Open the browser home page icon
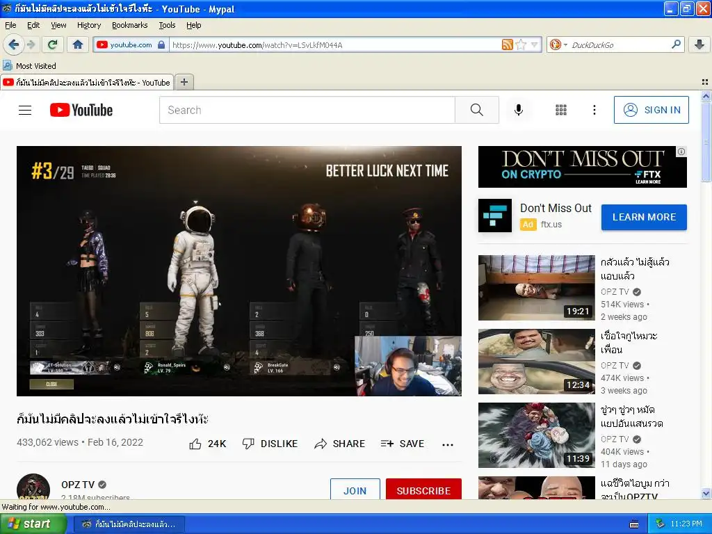This screenshot has height=534, width=712. pos(78,44)
